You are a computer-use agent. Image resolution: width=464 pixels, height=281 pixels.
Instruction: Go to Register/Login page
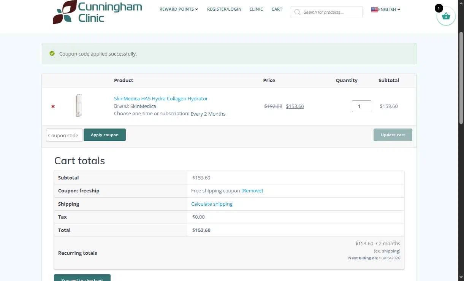coord(224,9)
